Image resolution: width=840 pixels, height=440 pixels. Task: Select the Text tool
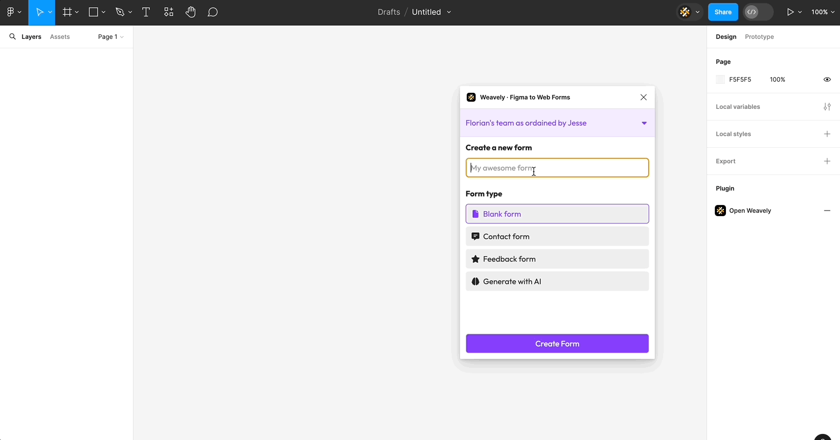tap(146, 12)
